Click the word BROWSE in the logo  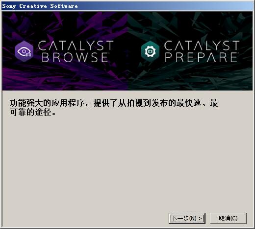pyautogui.click(x=75, y=57)
